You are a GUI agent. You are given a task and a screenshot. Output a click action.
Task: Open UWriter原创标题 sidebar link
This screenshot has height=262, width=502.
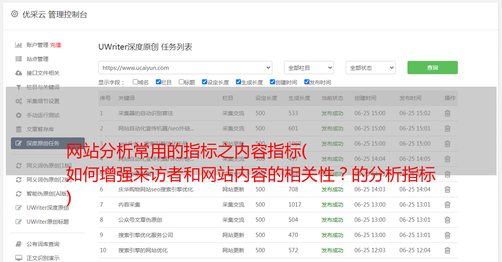(x=48, y=222)
